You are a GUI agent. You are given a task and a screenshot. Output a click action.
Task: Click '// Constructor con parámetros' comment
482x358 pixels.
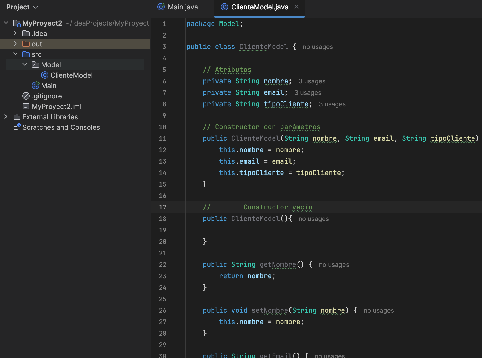(x=262, y=127)
